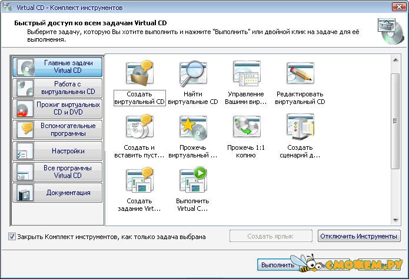Click Отключить Инструменты button
This screenshot has width=409, height=279.
(359, 236)
